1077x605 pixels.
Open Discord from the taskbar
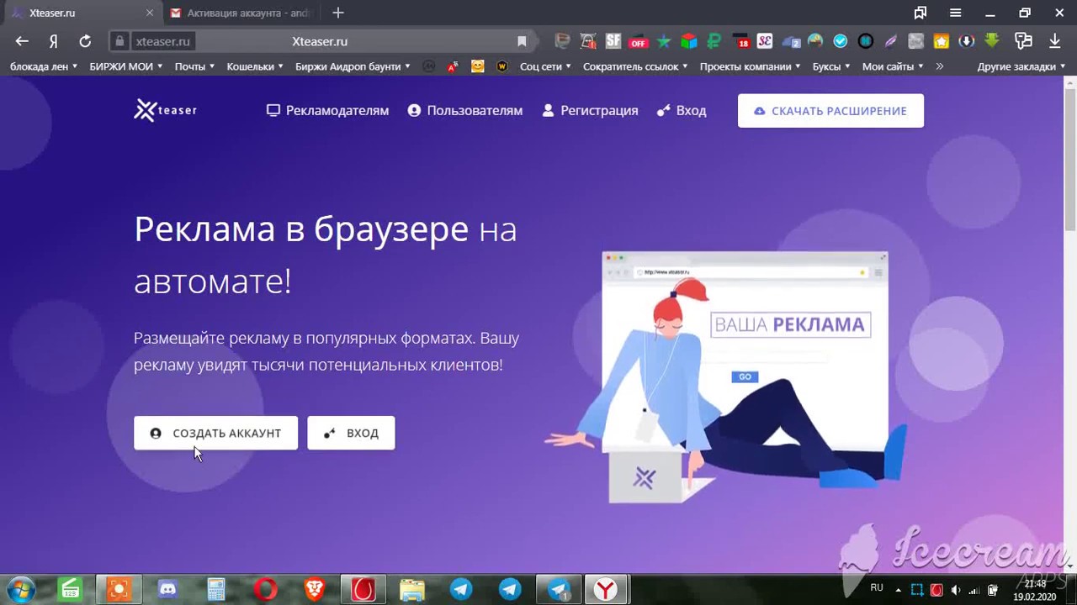tap(167, 589)
